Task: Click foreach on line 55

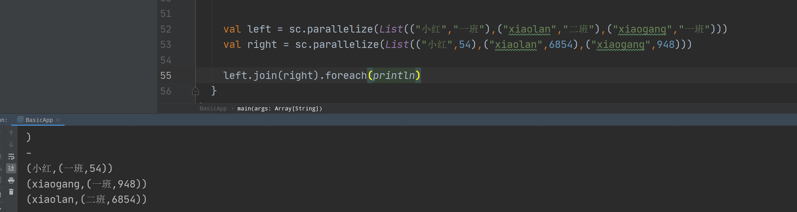Action: coord(346,76)
